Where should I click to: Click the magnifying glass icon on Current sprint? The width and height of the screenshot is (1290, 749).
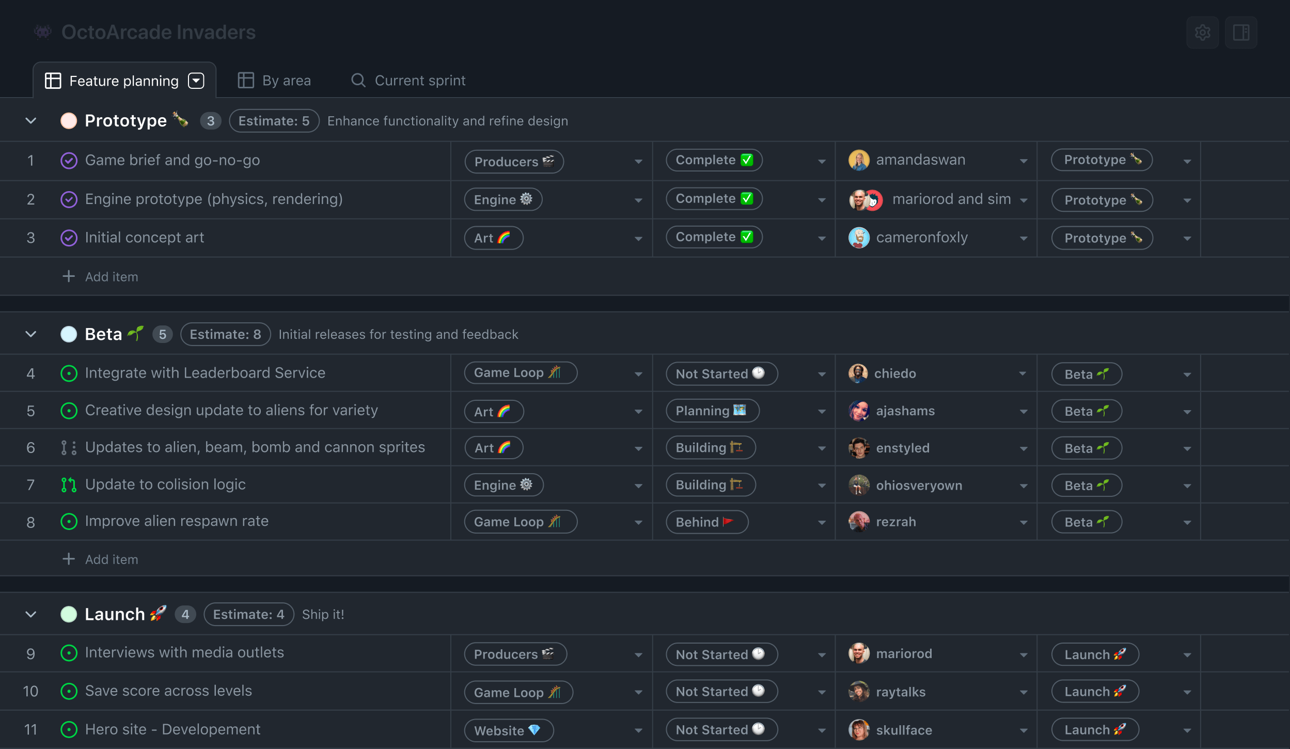point(358,80)
